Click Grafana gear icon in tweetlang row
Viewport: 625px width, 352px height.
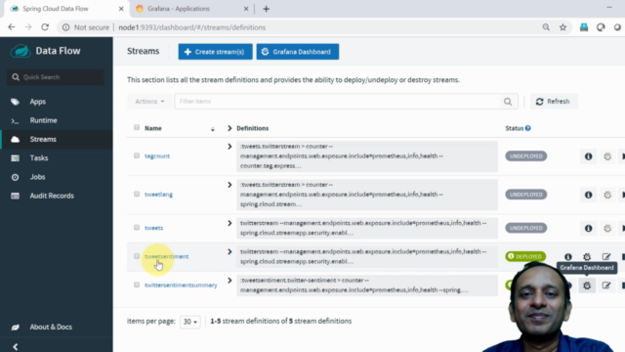607,195
